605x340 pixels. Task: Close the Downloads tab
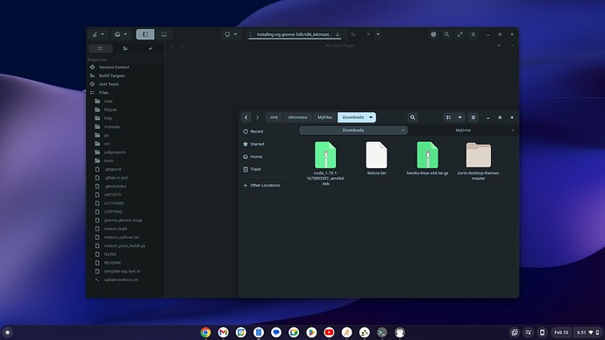click(402, 131)
